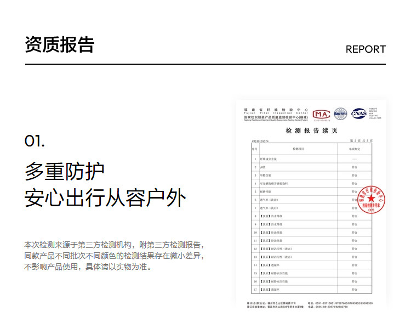Click the 检测报告续页 report title

pyautogui.click(x=311, y=131)
